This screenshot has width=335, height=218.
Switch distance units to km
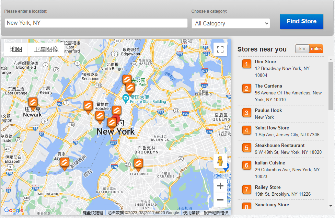tap(302, 49)
